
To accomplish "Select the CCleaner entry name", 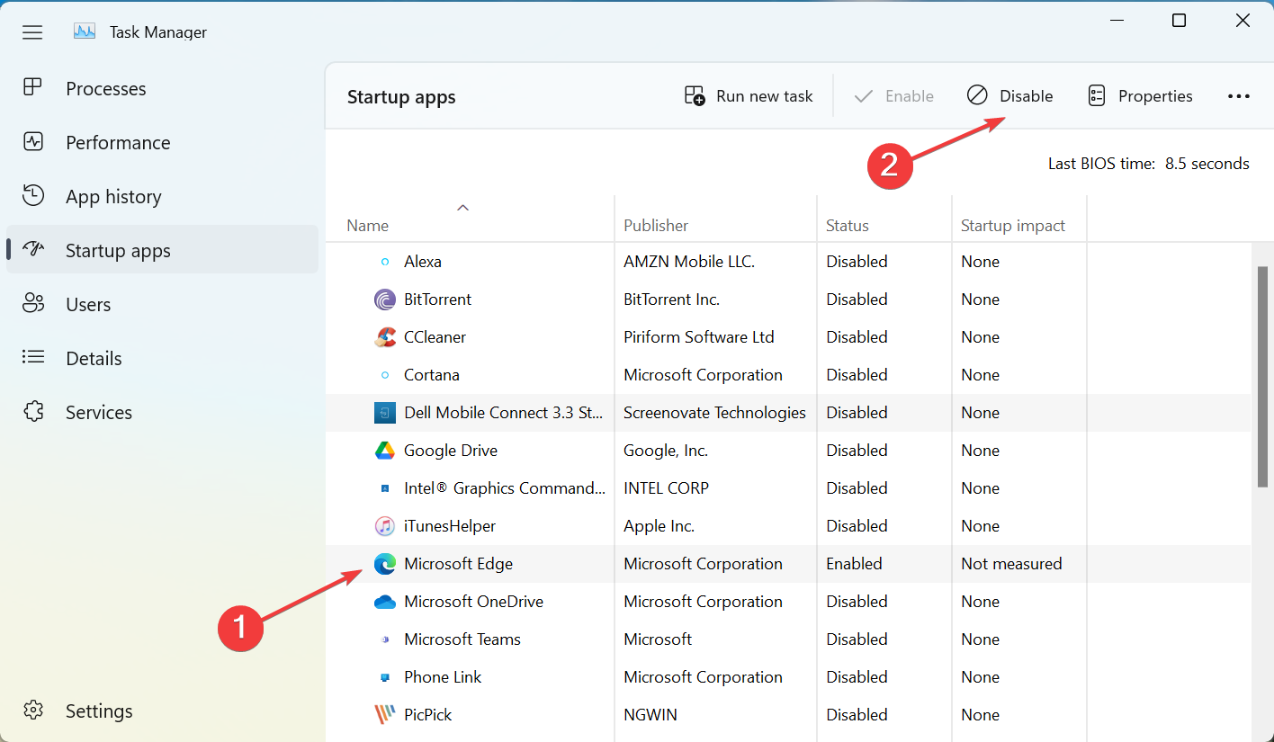I will 435,337.
